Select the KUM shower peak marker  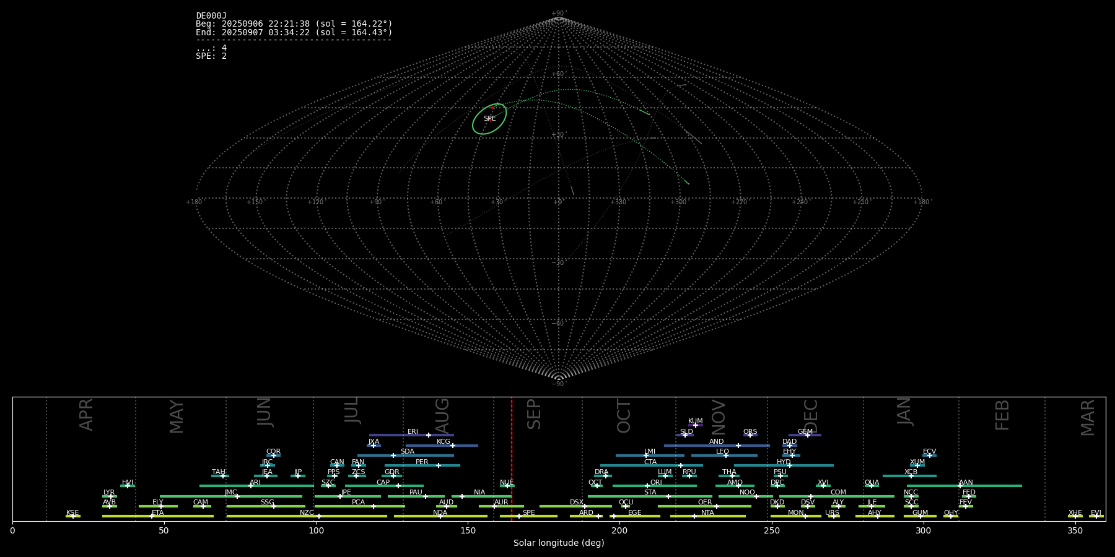(x=695, y=425)
